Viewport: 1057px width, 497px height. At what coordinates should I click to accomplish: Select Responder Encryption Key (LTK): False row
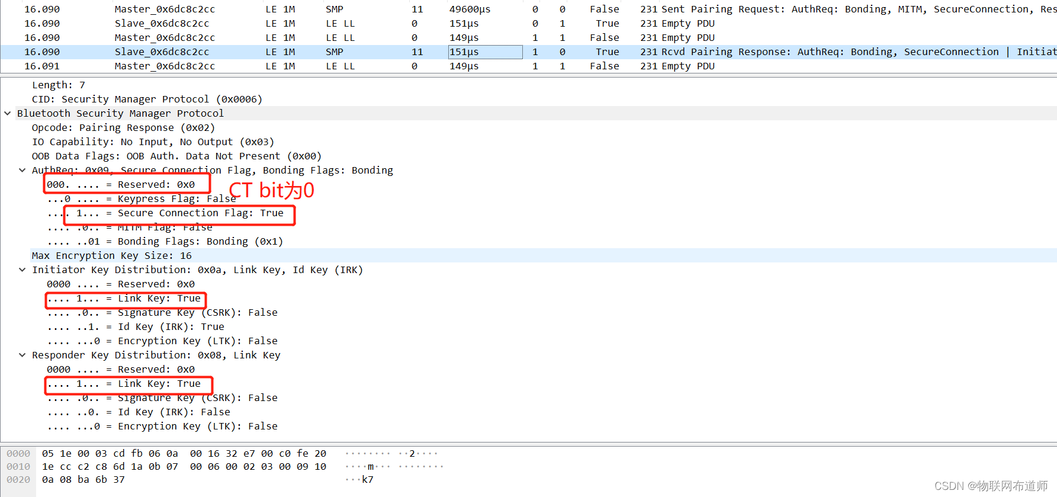point(162,426)
